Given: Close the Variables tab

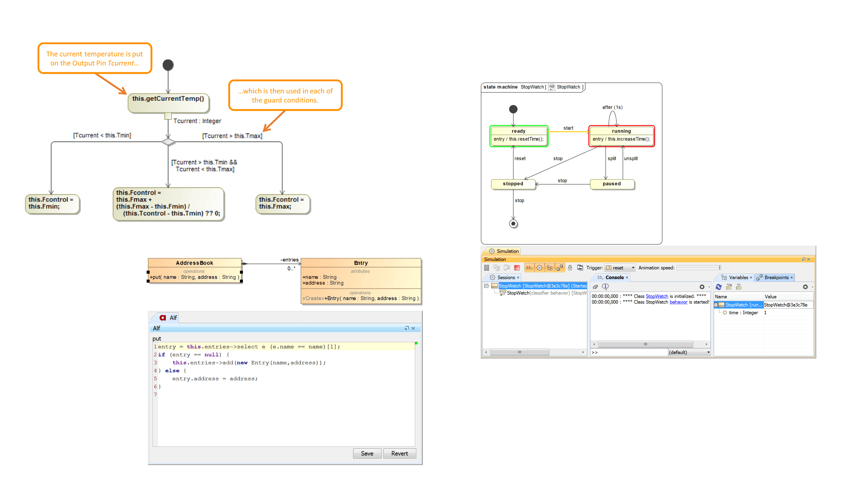Looking at the screenshot, I should click(751, 277).
